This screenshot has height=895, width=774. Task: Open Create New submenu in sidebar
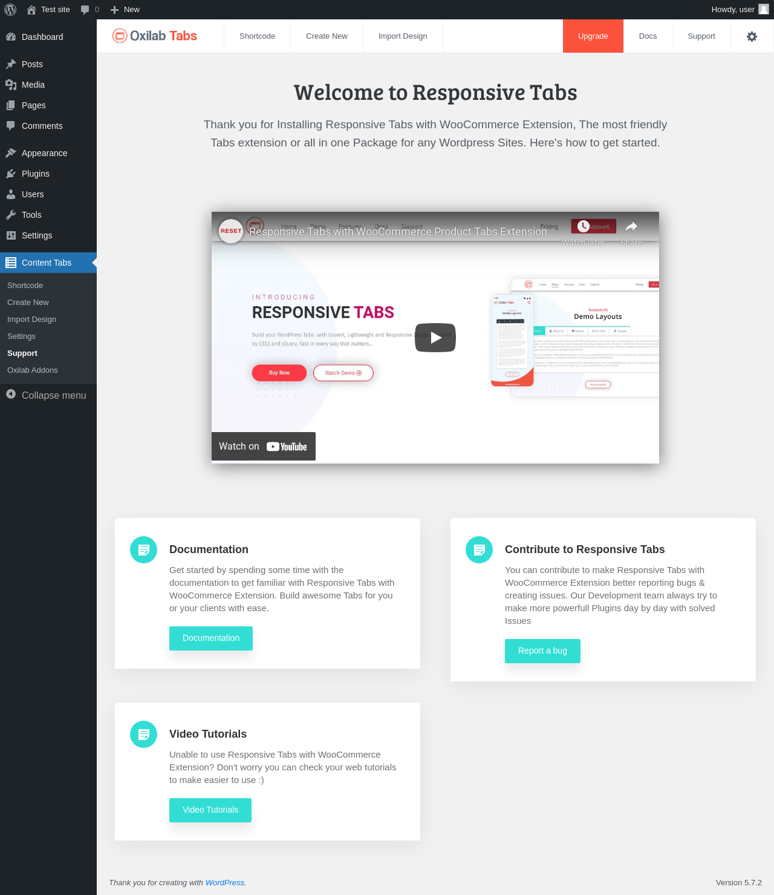48,303
